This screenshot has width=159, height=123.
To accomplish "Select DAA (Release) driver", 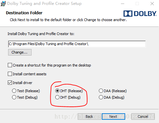I will [x=101, y=91].
